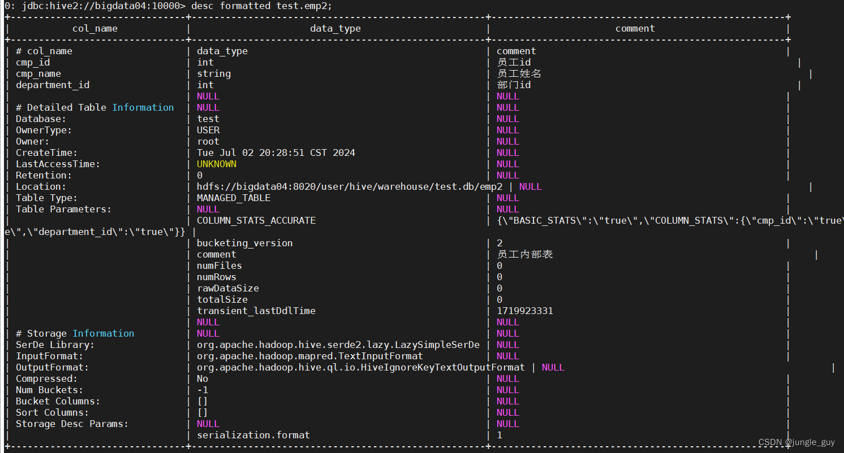The image size is (844, 453).
Task: Click the 'serialization.format' parameter
Action: (x=253, y=435)
